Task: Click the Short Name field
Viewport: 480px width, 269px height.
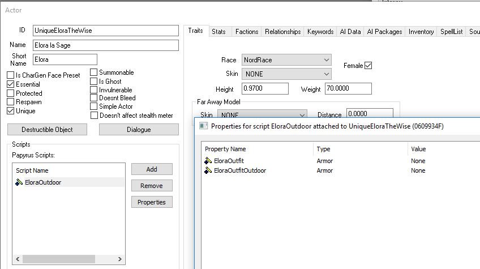Action: coord(65,59)
